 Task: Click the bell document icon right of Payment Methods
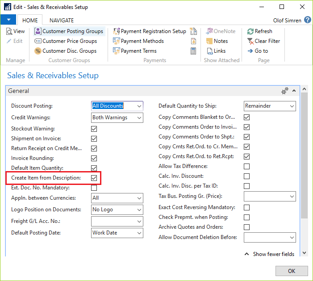[193, 41]
